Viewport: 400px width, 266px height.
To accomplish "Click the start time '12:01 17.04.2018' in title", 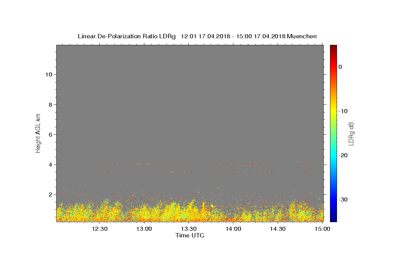I will 205,36.
